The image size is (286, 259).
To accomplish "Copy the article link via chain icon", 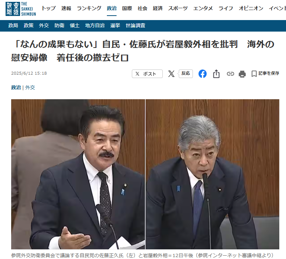I will coord(230,74).
